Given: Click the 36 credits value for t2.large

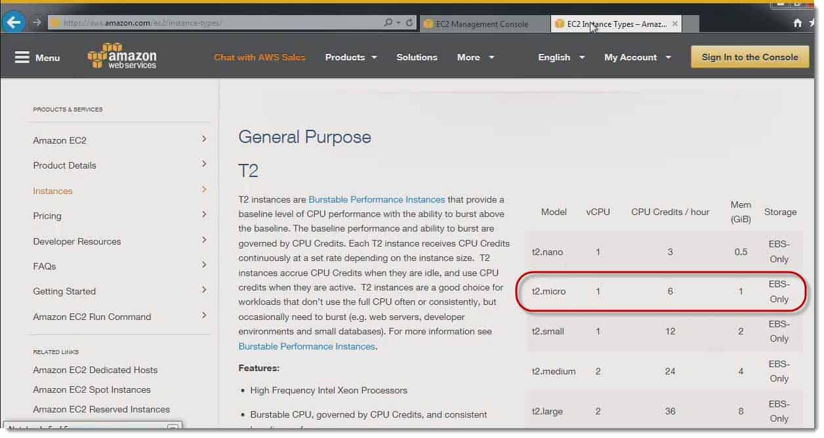Looking at the screenshot, I should (x=670, y=411).
